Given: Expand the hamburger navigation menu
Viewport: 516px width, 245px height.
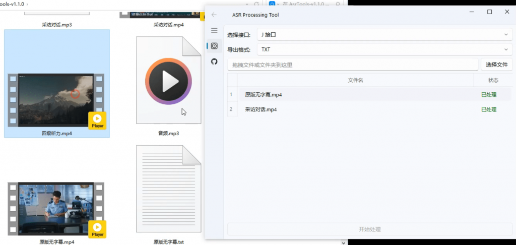Looking at the screenshot, I should click(214, 30).
